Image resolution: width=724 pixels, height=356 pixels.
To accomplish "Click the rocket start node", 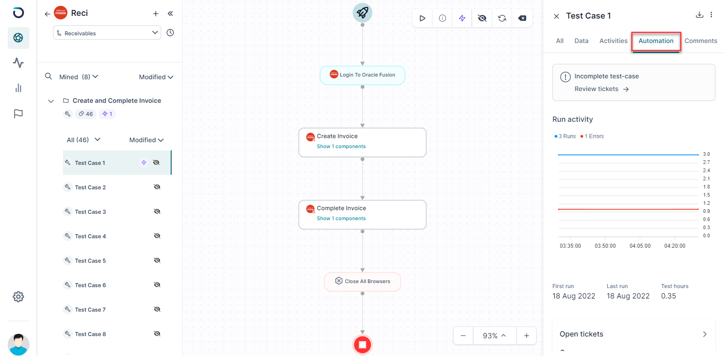I will tap(362, 12).
